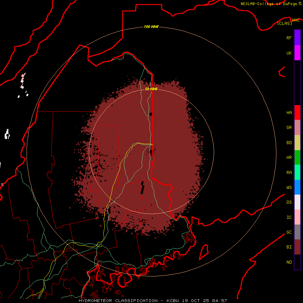This screenshot has height=303, width=303.
Task: Pick the HR green legend swatch
Action: point(297,158)
